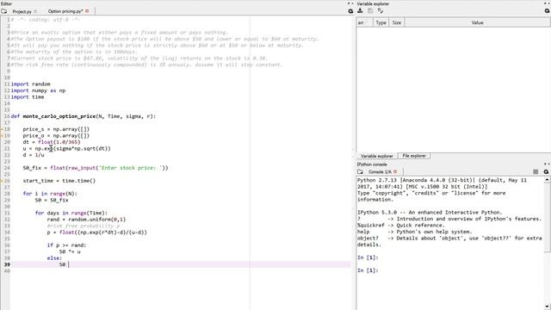Click the IPython console pane undock button
The image size is (551, 310).
tap(545, 164)
